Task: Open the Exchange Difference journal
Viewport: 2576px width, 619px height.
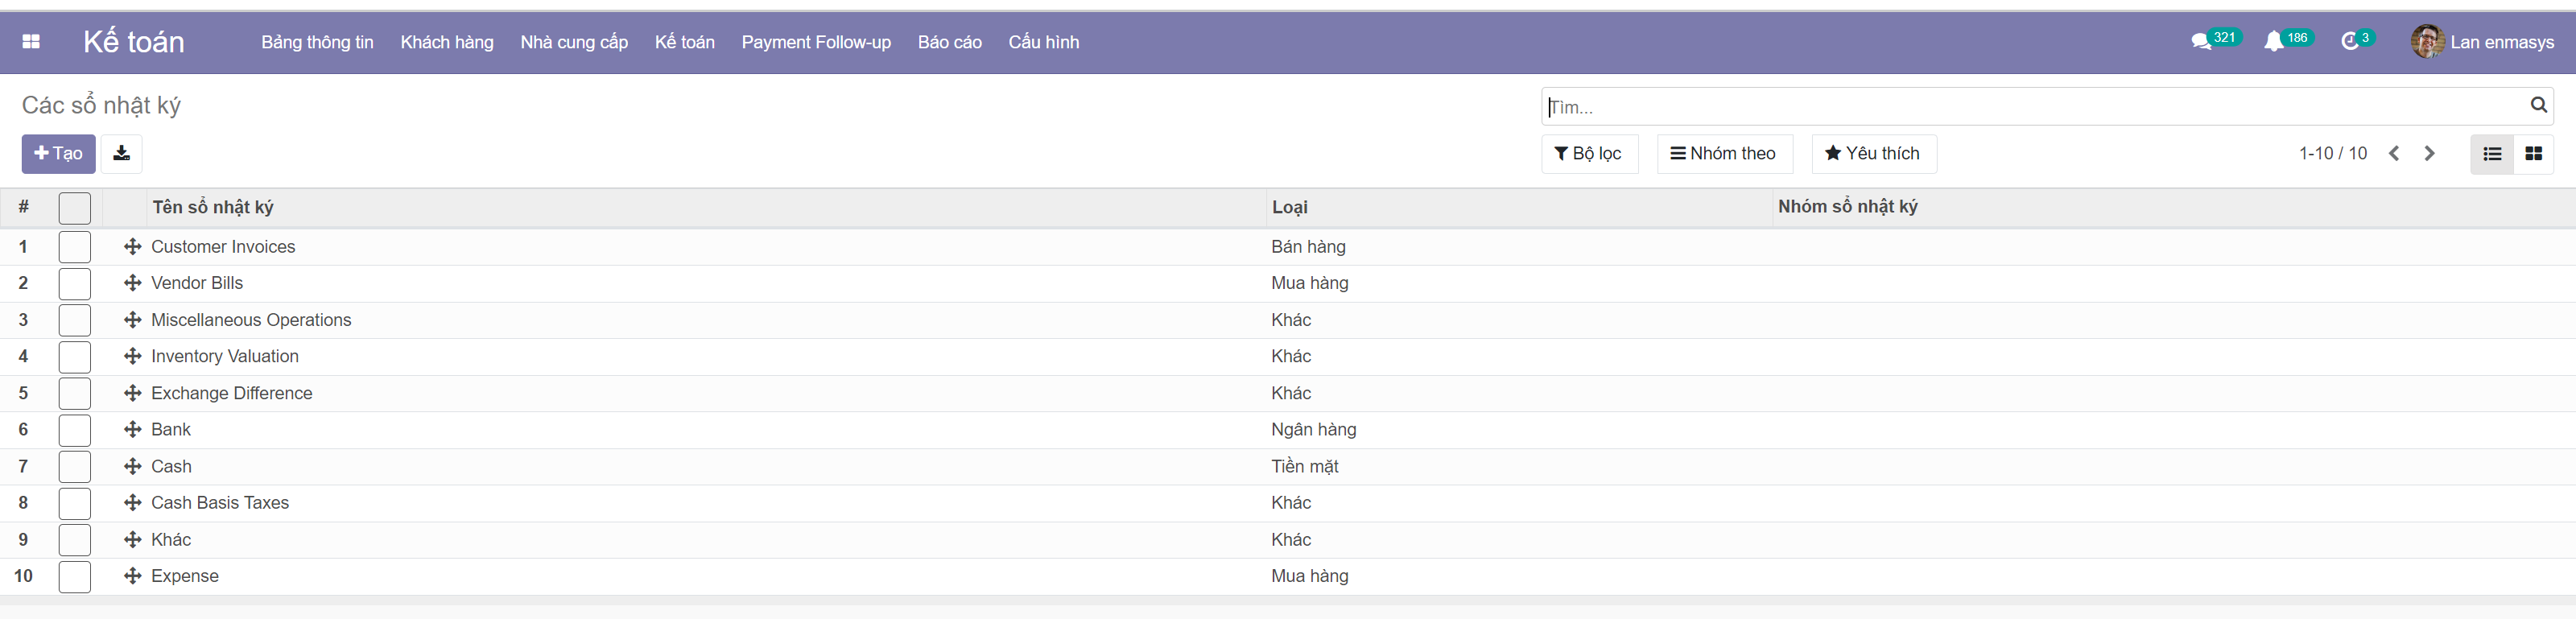Action: pos(232,394)
